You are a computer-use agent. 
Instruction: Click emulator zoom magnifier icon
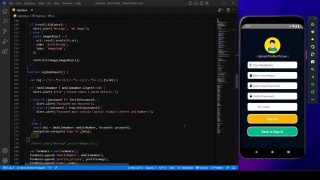312,69
